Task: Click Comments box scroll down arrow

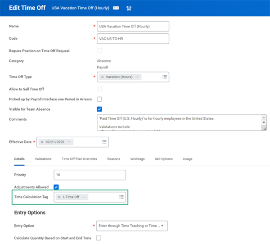Action: click(264, 122)
